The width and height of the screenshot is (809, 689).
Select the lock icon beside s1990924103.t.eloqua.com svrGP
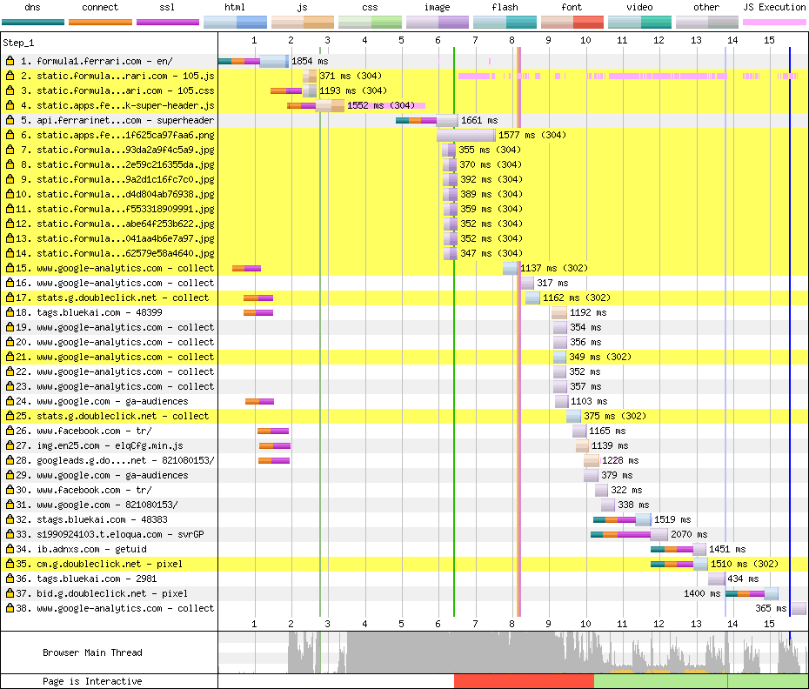coord(10,535)
